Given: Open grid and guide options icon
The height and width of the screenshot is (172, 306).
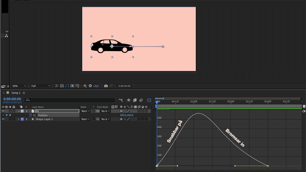Looking at the screenshot, I should tap(77, 86).
